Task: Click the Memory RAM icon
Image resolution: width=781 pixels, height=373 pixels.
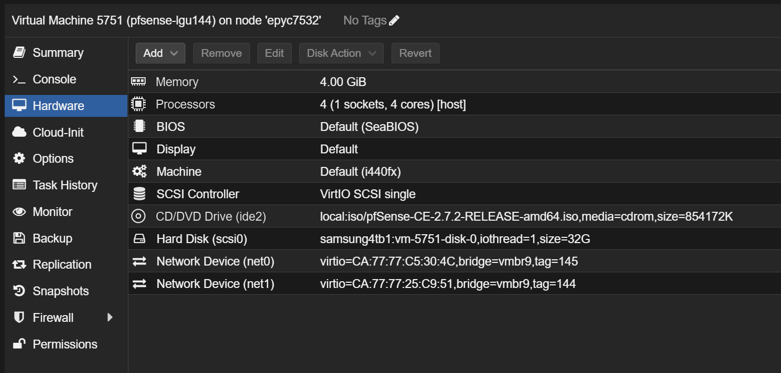Action: coord(138,81)
